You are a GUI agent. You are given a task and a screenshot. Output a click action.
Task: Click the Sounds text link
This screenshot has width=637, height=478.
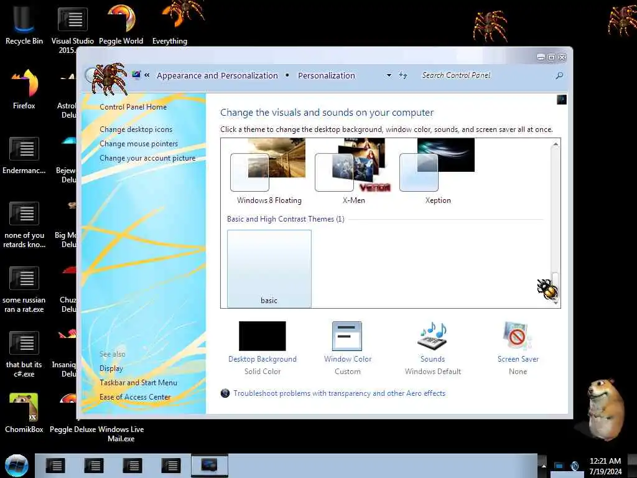433,359
